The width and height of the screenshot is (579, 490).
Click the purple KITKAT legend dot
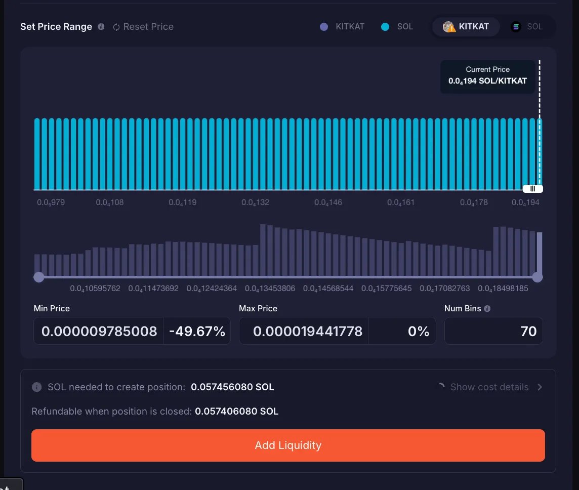324,27
